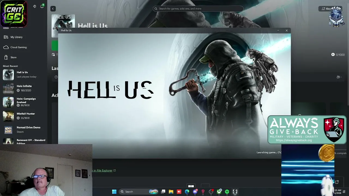The height and width of the screenshot is (196, 349).
Task: Open the notifications bell in Xbox app
Action: [x=42, y=6]
